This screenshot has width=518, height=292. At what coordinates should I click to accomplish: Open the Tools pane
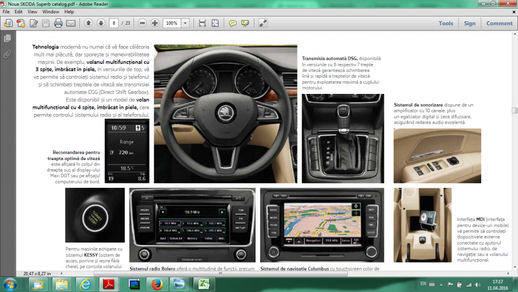pos(445,24)
